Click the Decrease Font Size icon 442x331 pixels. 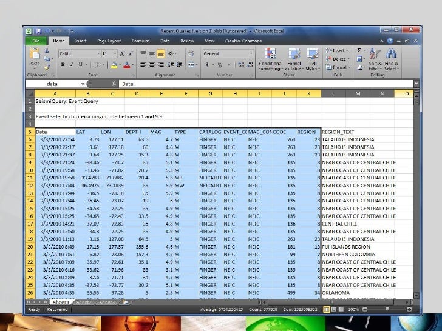pyautogui.click(x=131, y=53)
